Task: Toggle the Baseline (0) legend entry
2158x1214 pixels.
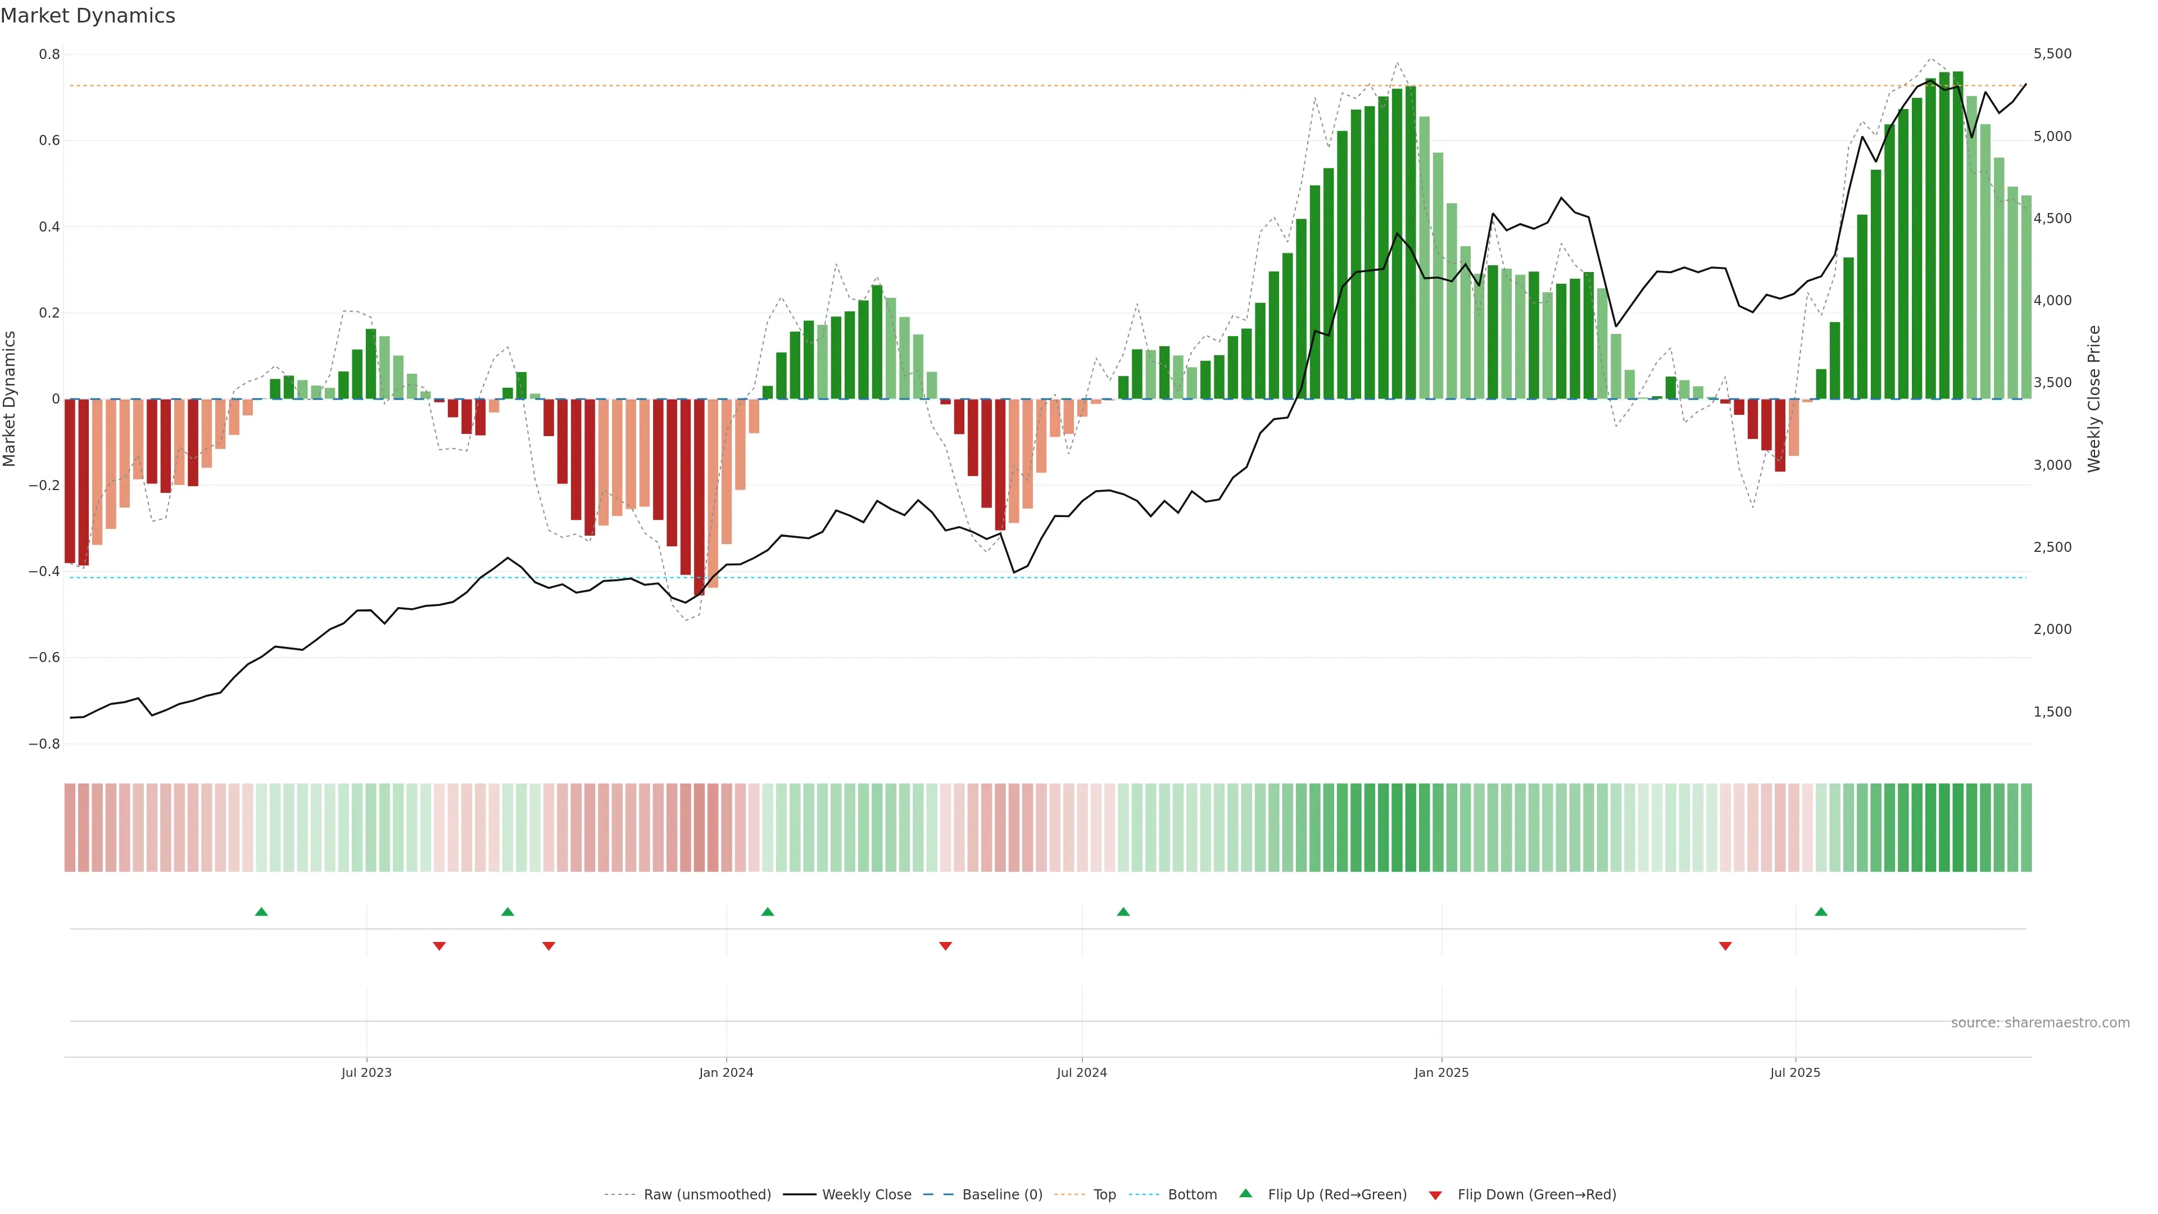Action: 1002,1195
